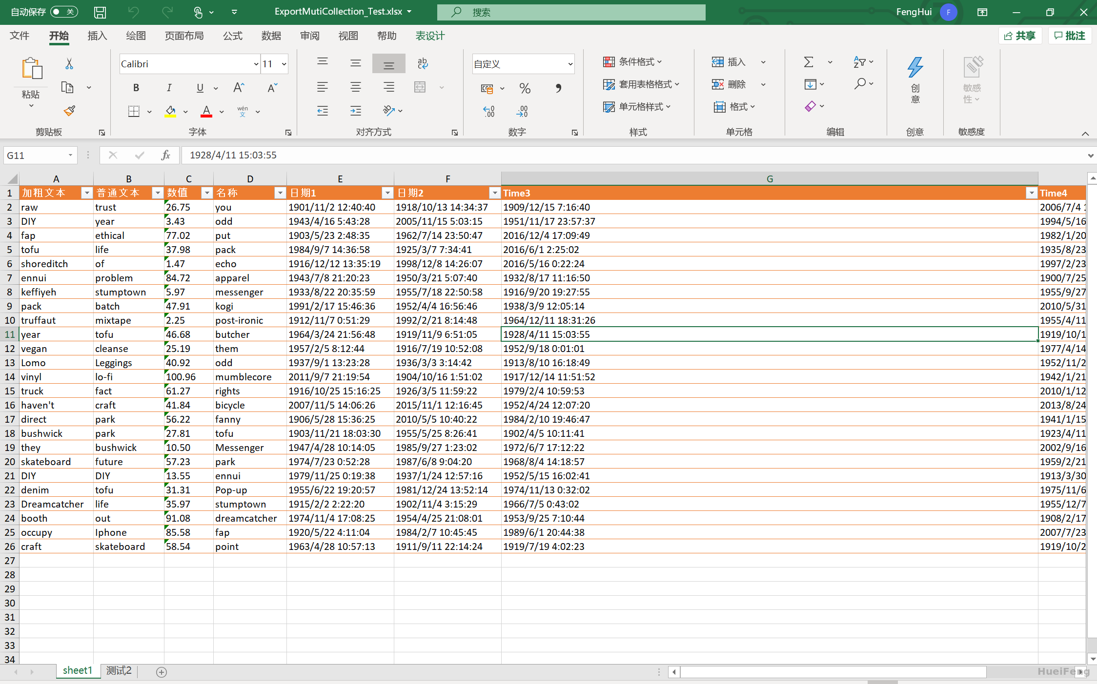1097x684 pixels.
Task: Click Increase Decimal icon
Action: 488,111
